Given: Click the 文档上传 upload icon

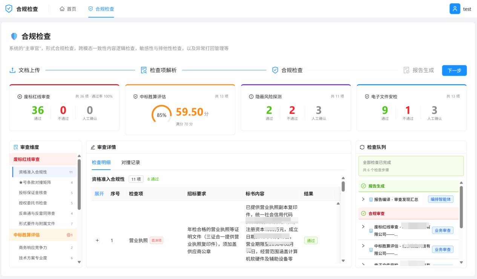Looking at the screenshot, I should (12, 70).
